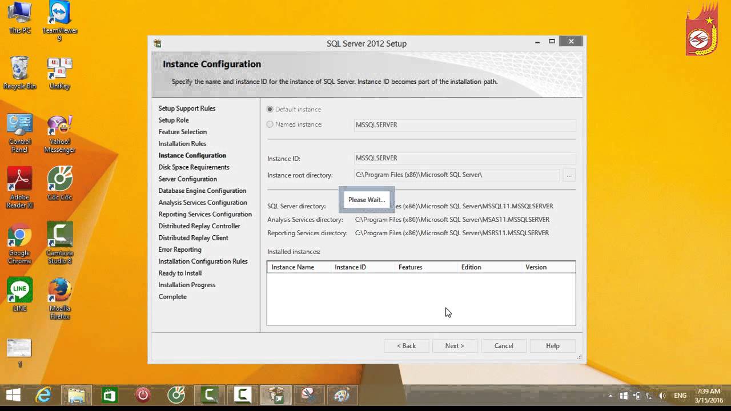The width and height of the screenshot is (731, 411).
Task: Click Feature Selection step
Action: click(183, 132)
